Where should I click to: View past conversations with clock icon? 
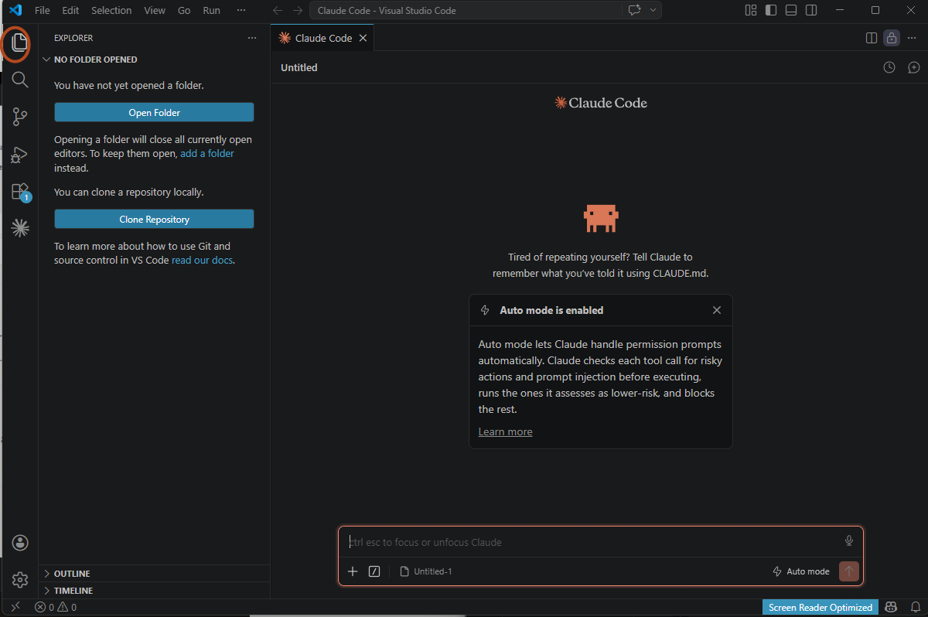[889, 67]
